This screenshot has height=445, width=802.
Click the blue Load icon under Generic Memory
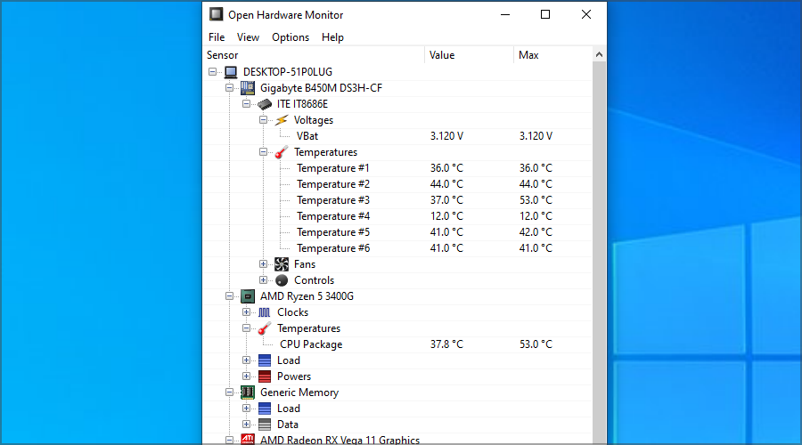[x=265, y=409]
